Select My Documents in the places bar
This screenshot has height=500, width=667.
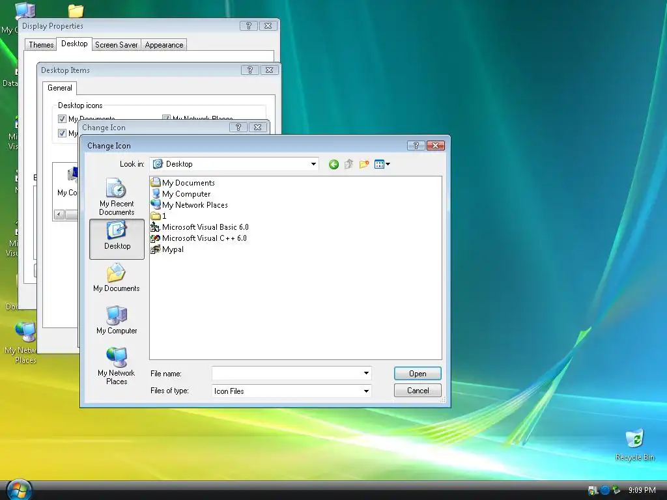coord(117,277)
